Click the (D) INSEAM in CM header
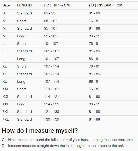Viewport: 138px width, 151px height. (106, 5)
